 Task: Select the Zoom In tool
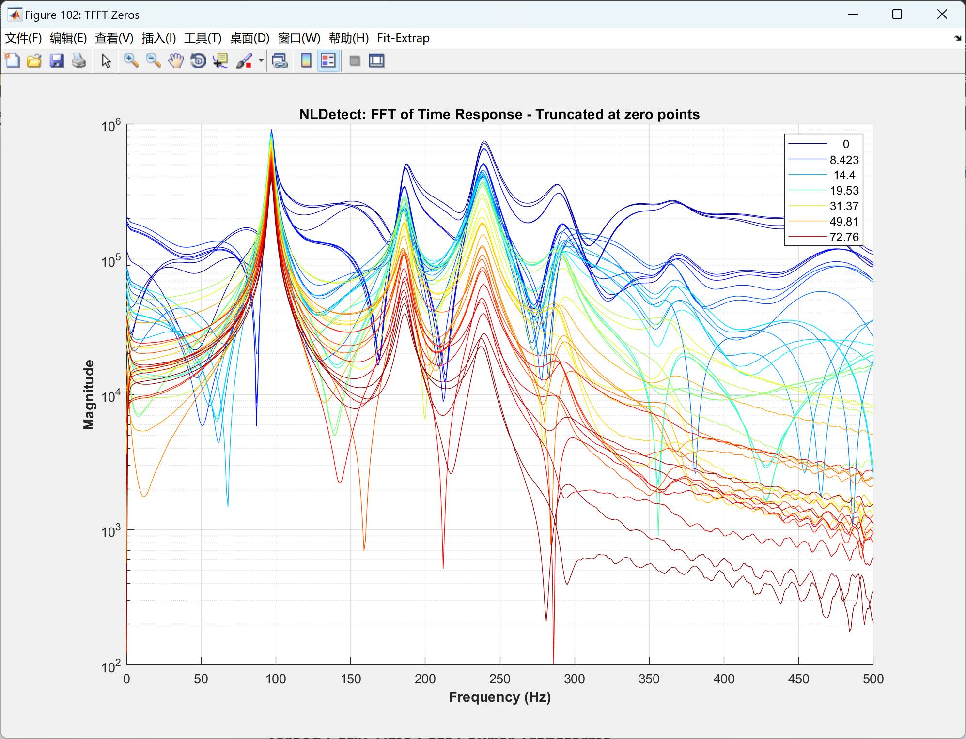(131, 61)
